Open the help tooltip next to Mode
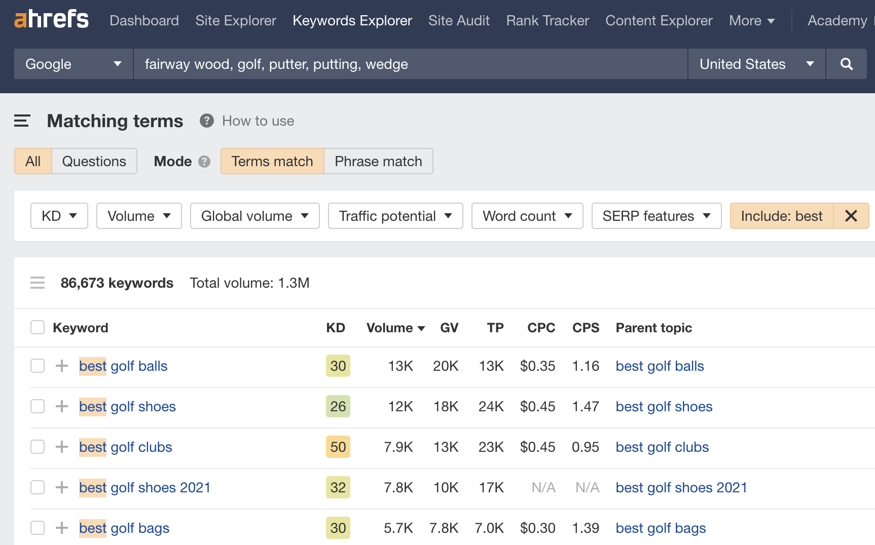 (204, 161)
